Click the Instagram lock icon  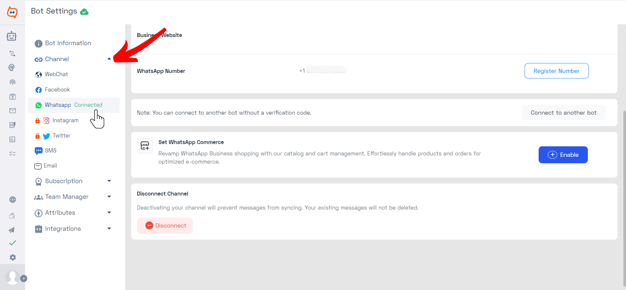37,120
